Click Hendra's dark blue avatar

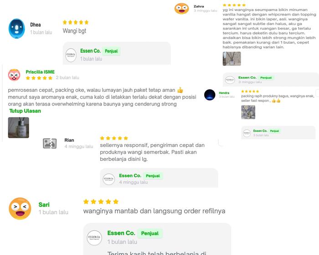tap(210, 95)
